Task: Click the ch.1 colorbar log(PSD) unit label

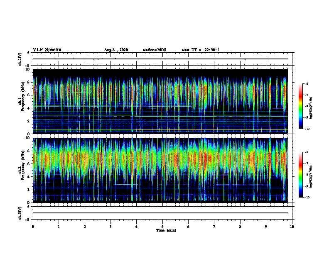Action: tap(311, 108)
